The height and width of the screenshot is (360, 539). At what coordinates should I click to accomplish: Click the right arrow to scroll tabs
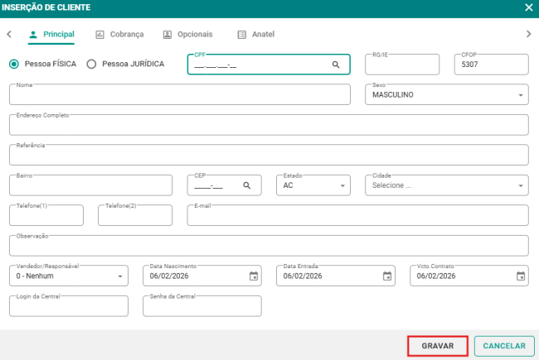click(x=528, y=34)
